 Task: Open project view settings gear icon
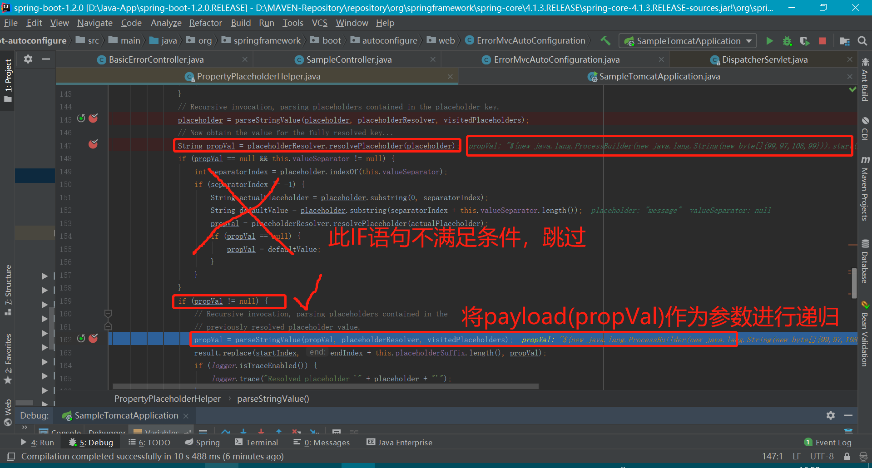pyautogui.click(x=28, y=59)
